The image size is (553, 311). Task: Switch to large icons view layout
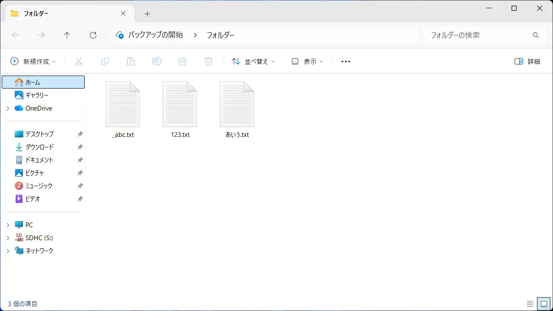tap(544, 304)
